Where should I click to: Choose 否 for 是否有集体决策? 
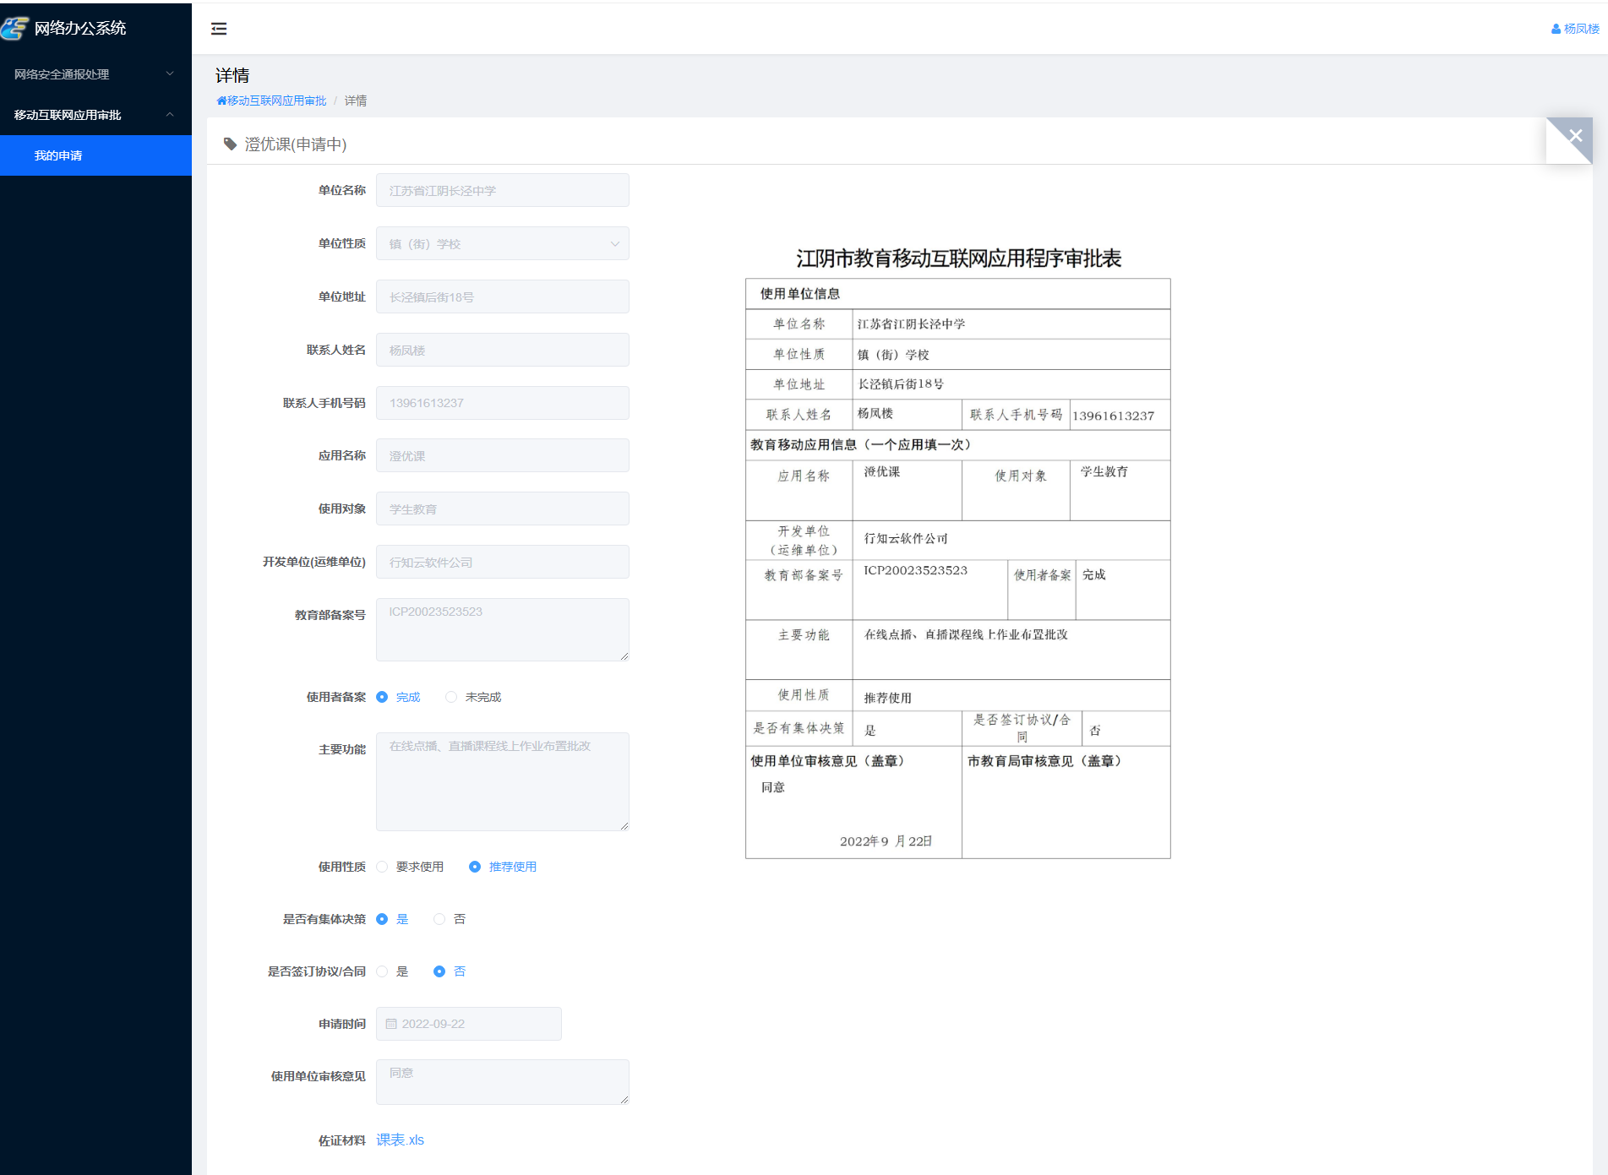[439, 919]
